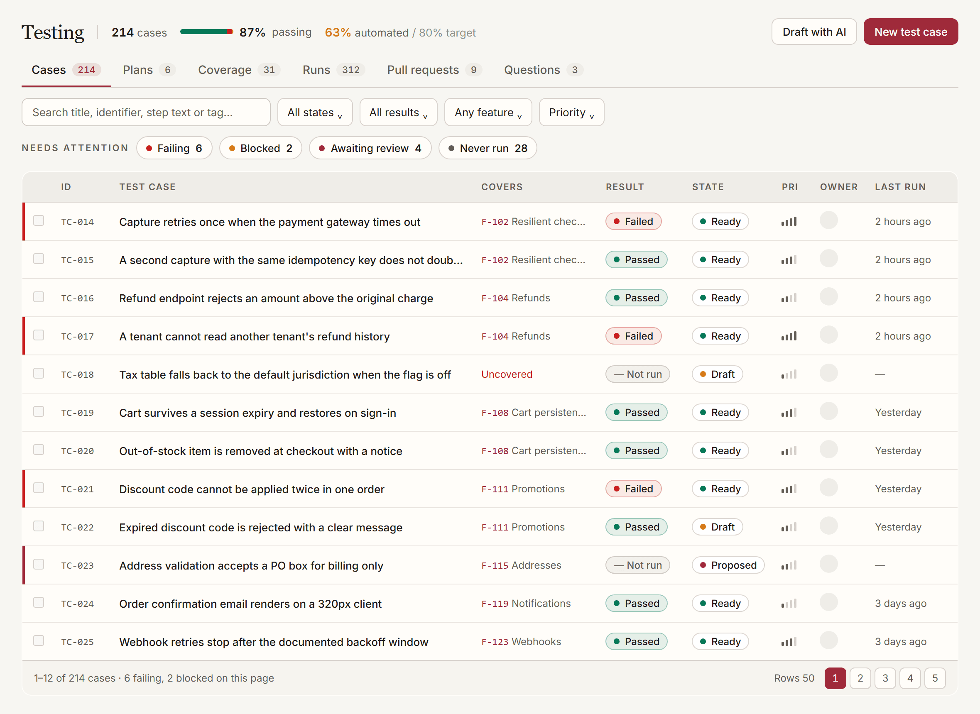Switch to the Cases tab
Screen dimensions: 980x714
[x=66, y=70]
